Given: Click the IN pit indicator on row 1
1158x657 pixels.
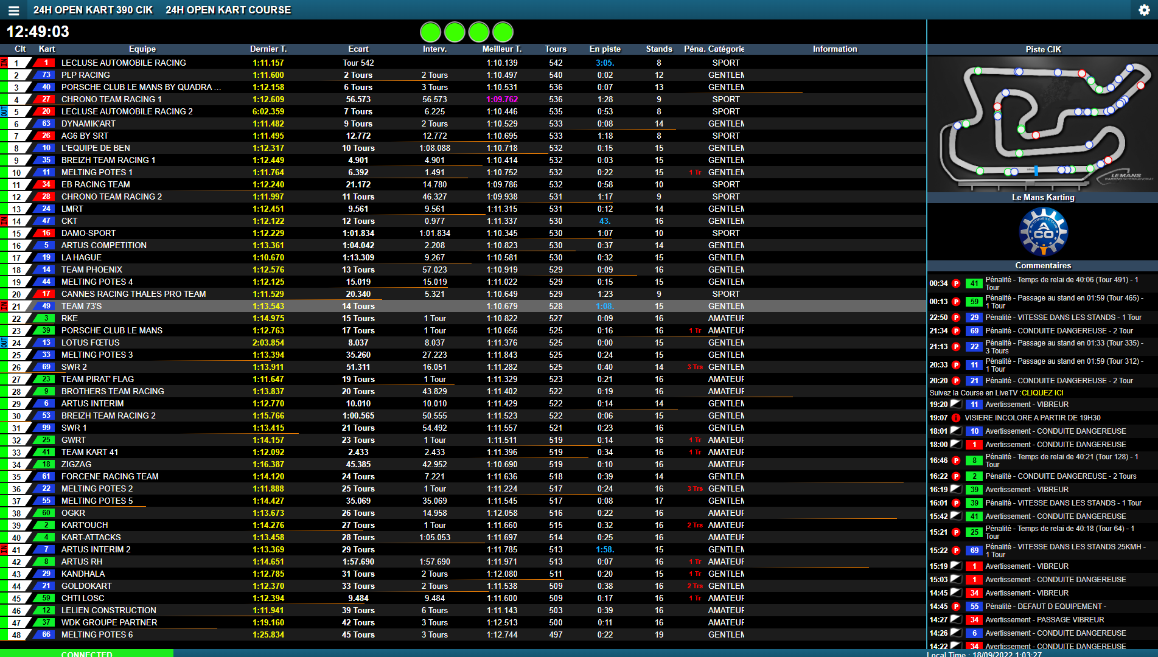Looking at the screenshot, I should pyautogui.click(x=4, y=63).
